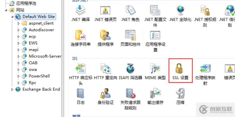This screenshot has width=235, height=117.
Task: Select the PowerShell application in tree
Action: click(39, 76)
